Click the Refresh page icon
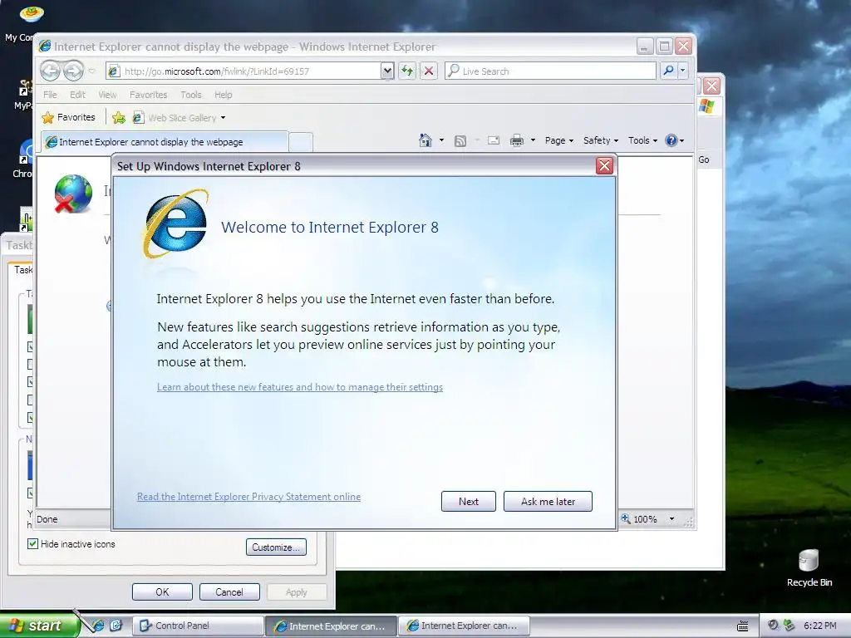Image resolution: width=851 pixels, height=638 pixels. [x=407, y=71]
